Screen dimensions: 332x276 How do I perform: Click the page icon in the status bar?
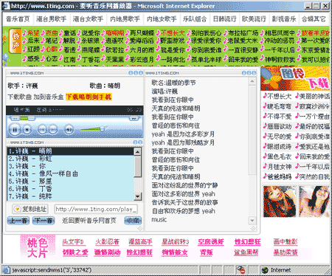coord(7,270)
